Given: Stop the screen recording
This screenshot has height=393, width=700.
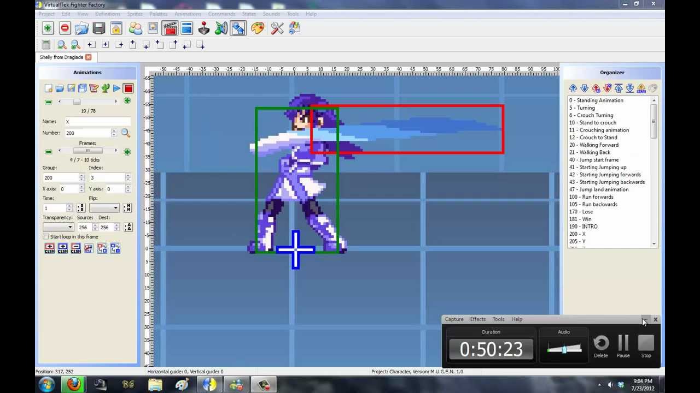Looking at the screenshot, I should tap(646, 346).
